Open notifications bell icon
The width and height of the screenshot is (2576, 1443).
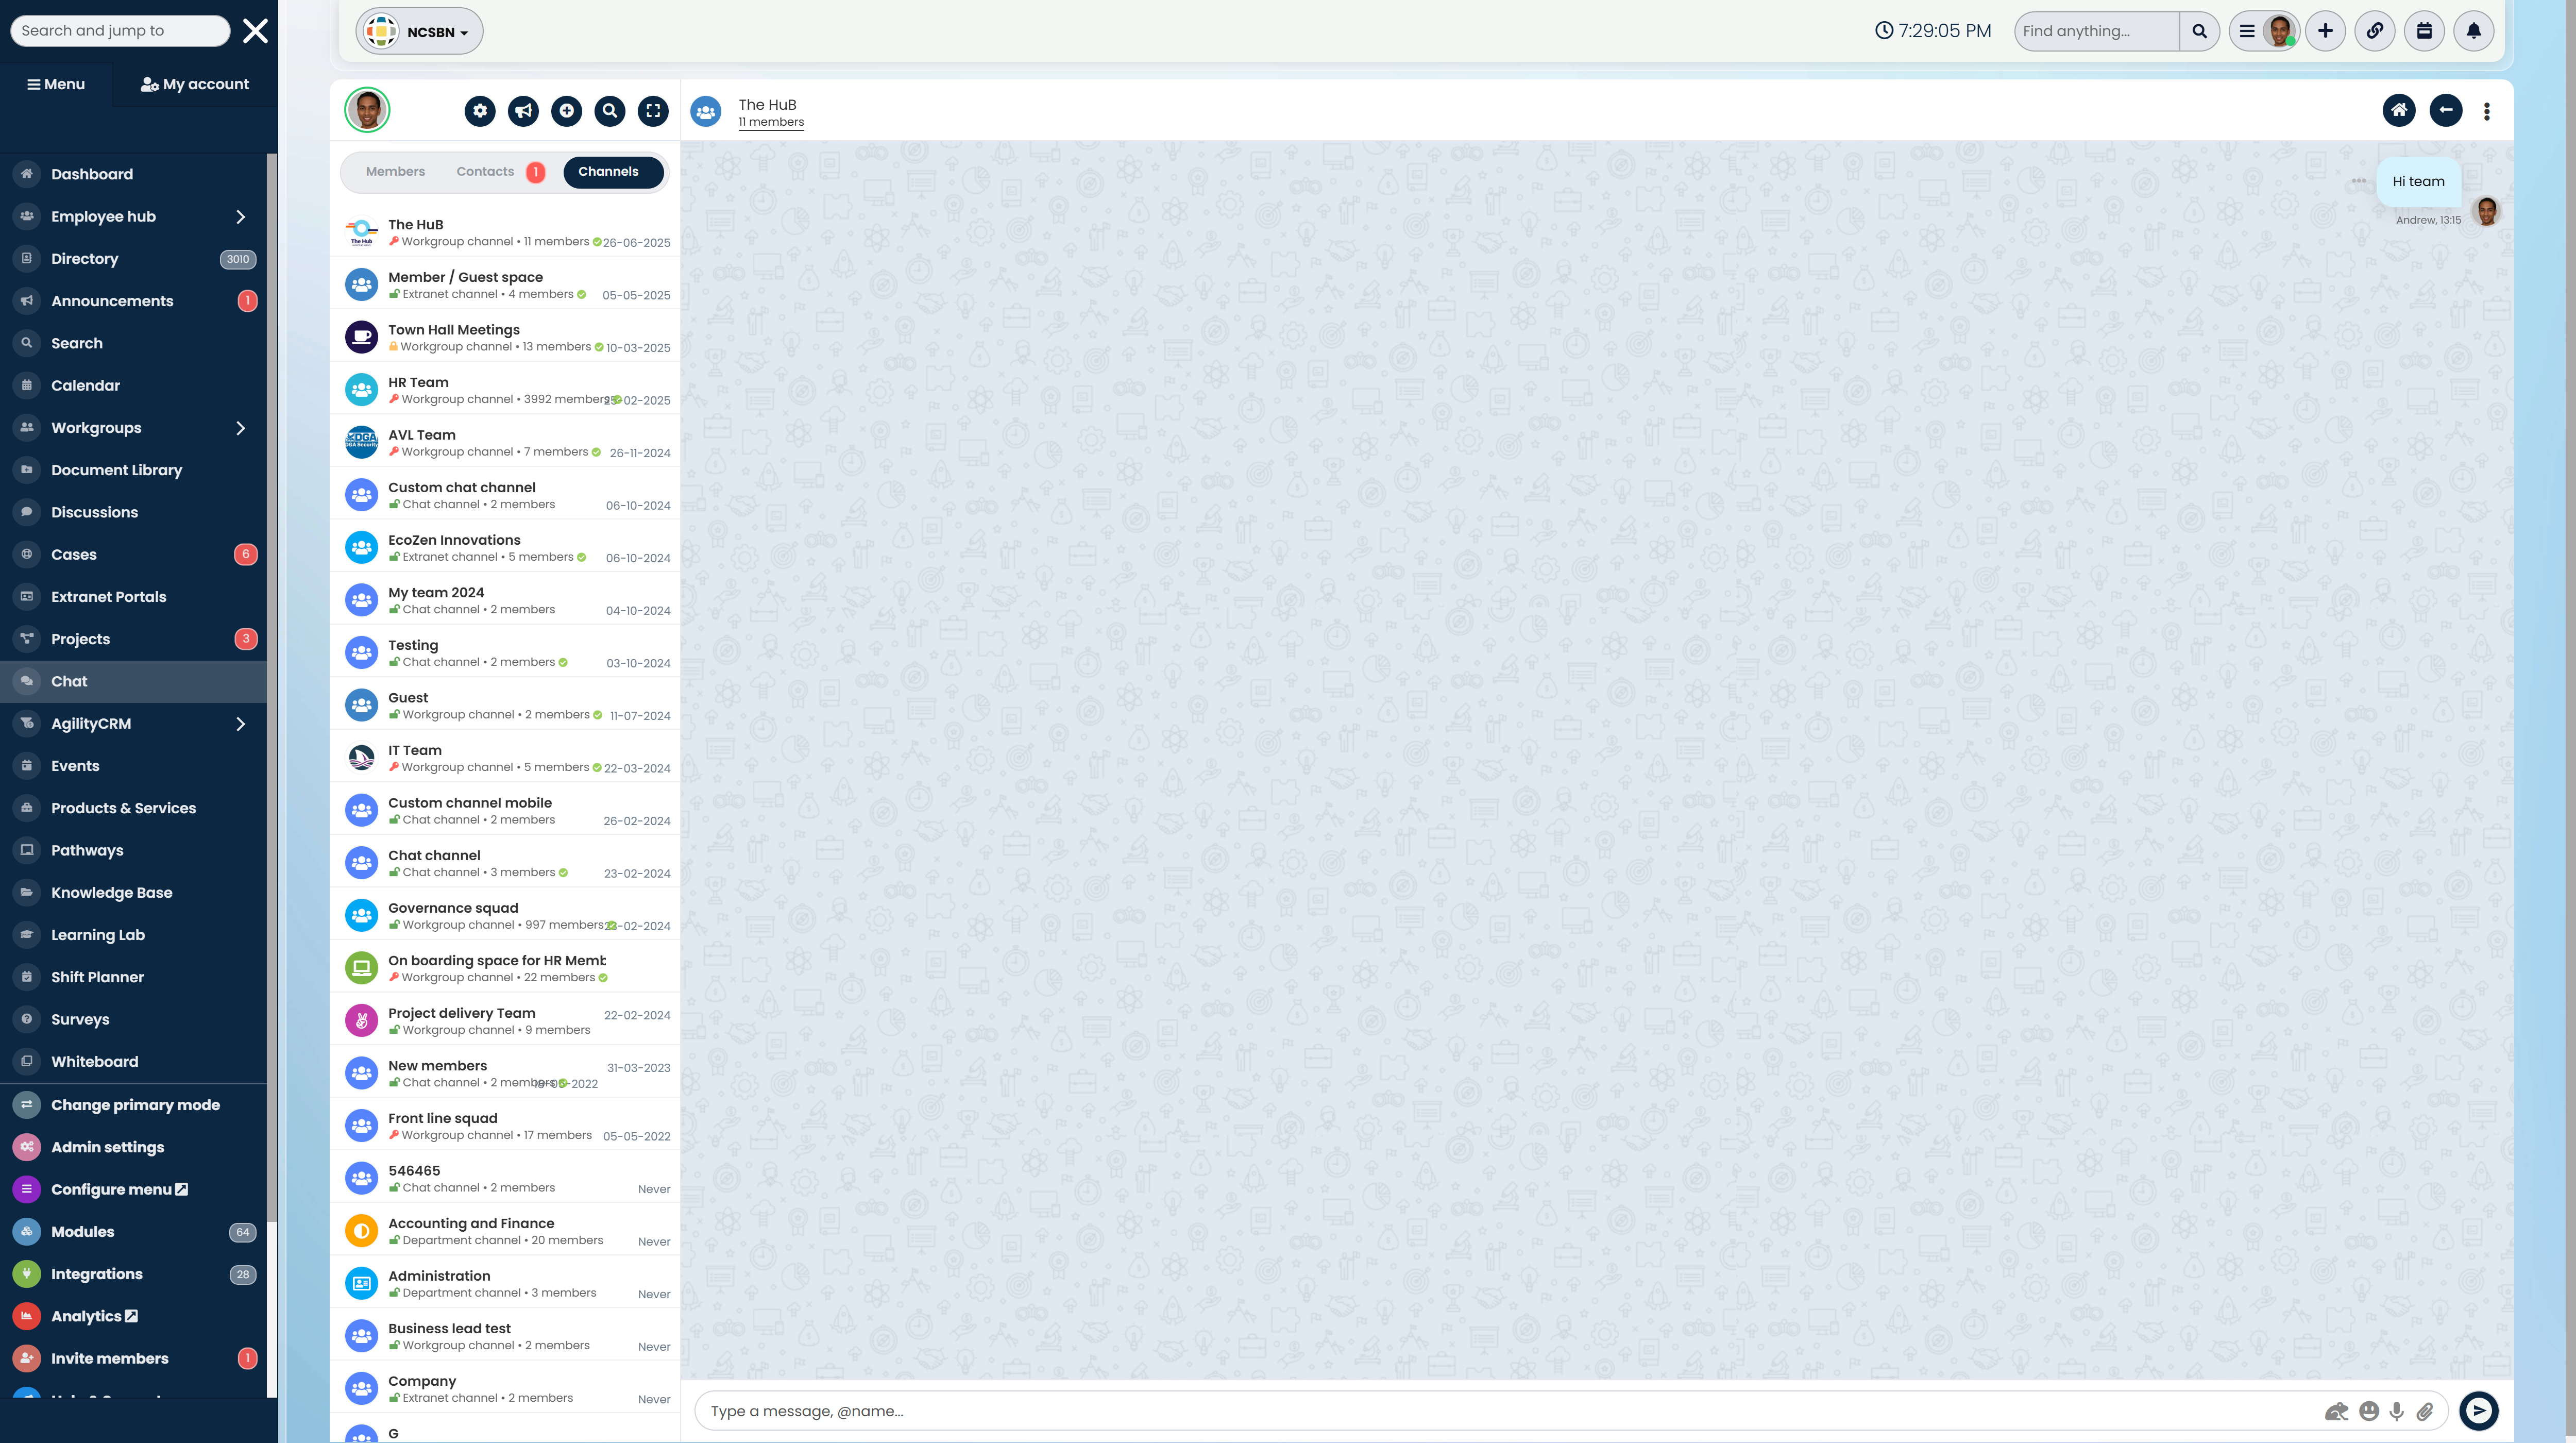(x=2473, y=31)
